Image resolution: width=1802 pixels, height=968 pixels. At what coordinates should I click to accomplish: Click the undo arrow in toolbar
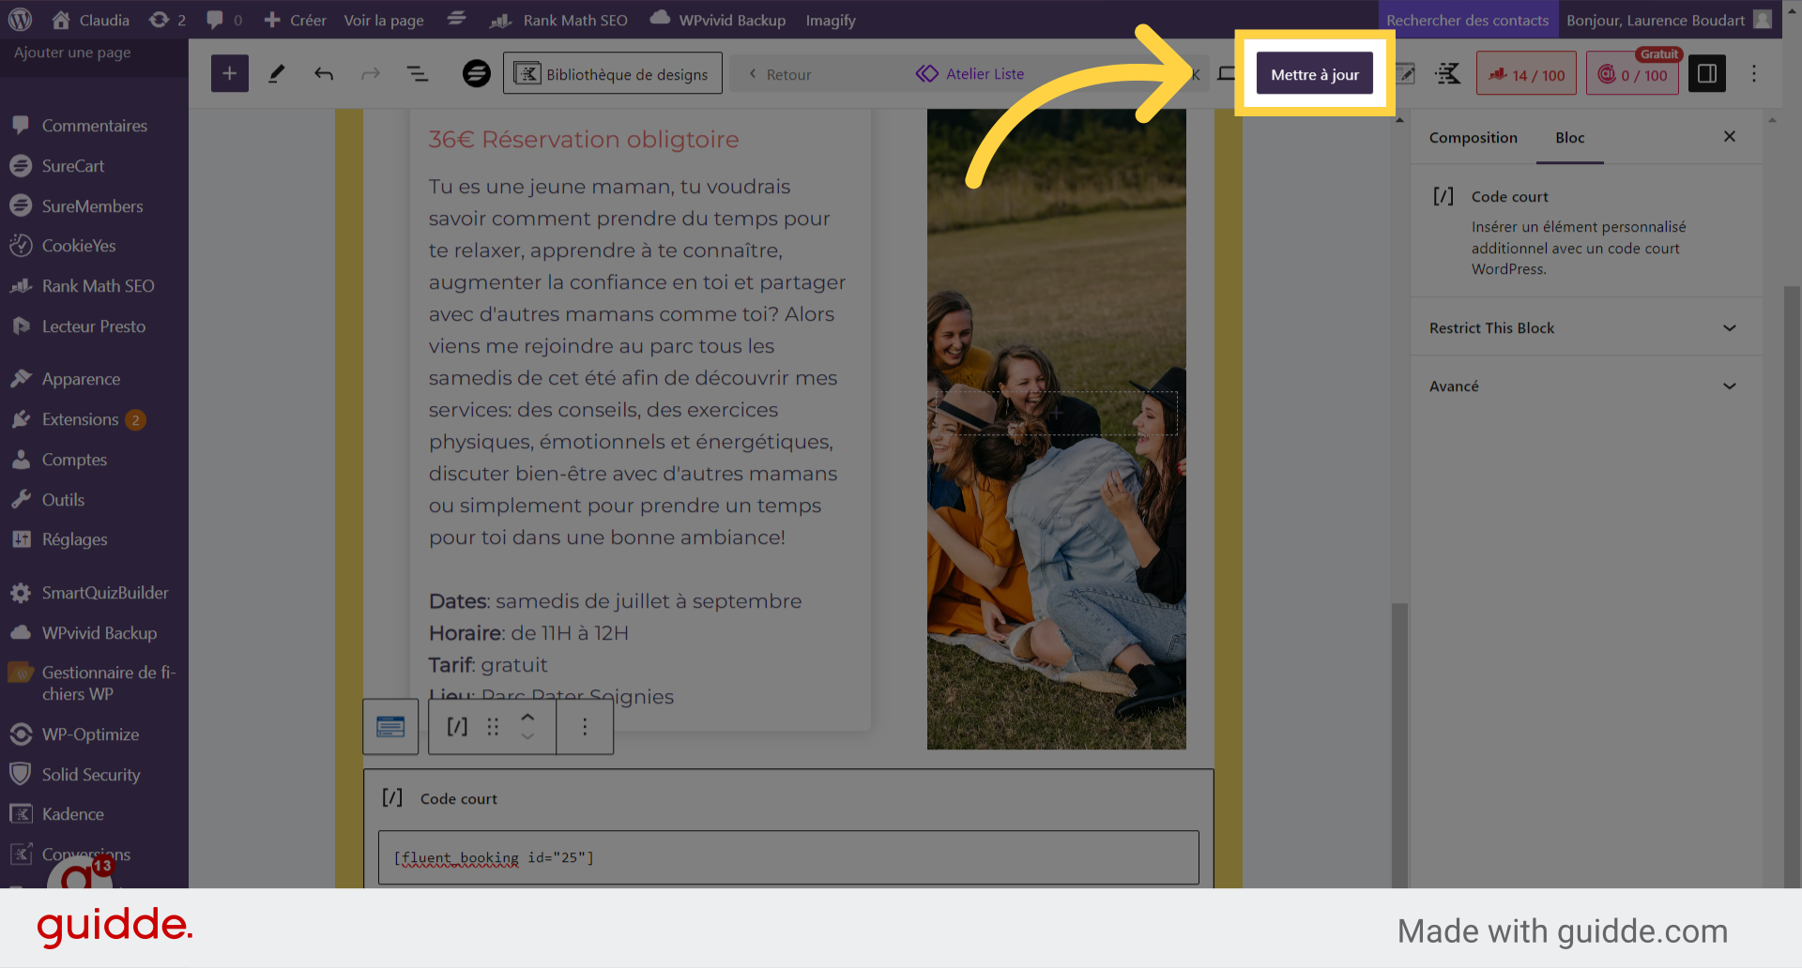tap(324, 74)
